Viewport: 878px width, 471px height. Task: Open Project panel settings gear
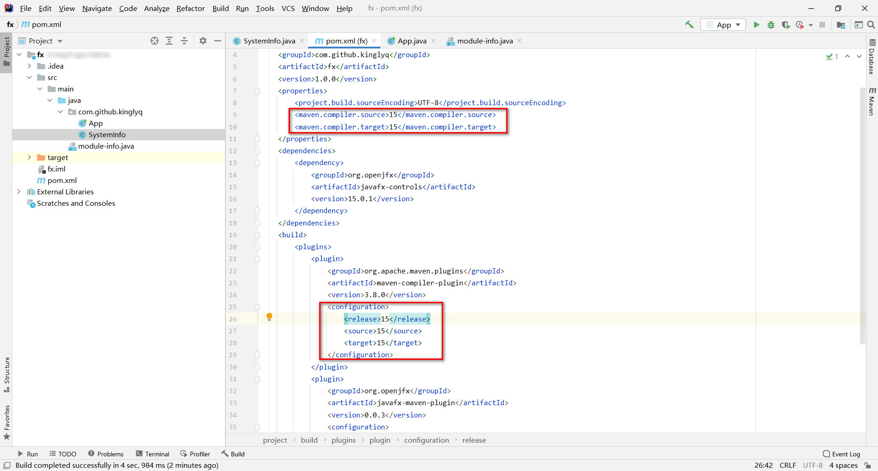(203, 41)
